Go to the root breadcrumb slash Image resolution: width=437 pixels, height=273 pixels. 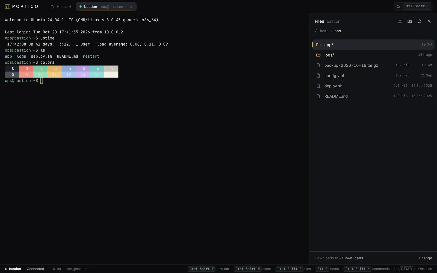coord(316,31)
